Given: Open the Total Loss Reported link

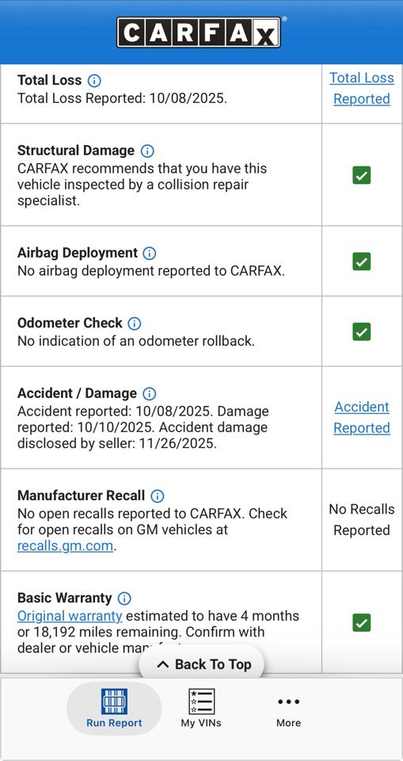Looking at the screenshot, I should pos(362,88).
